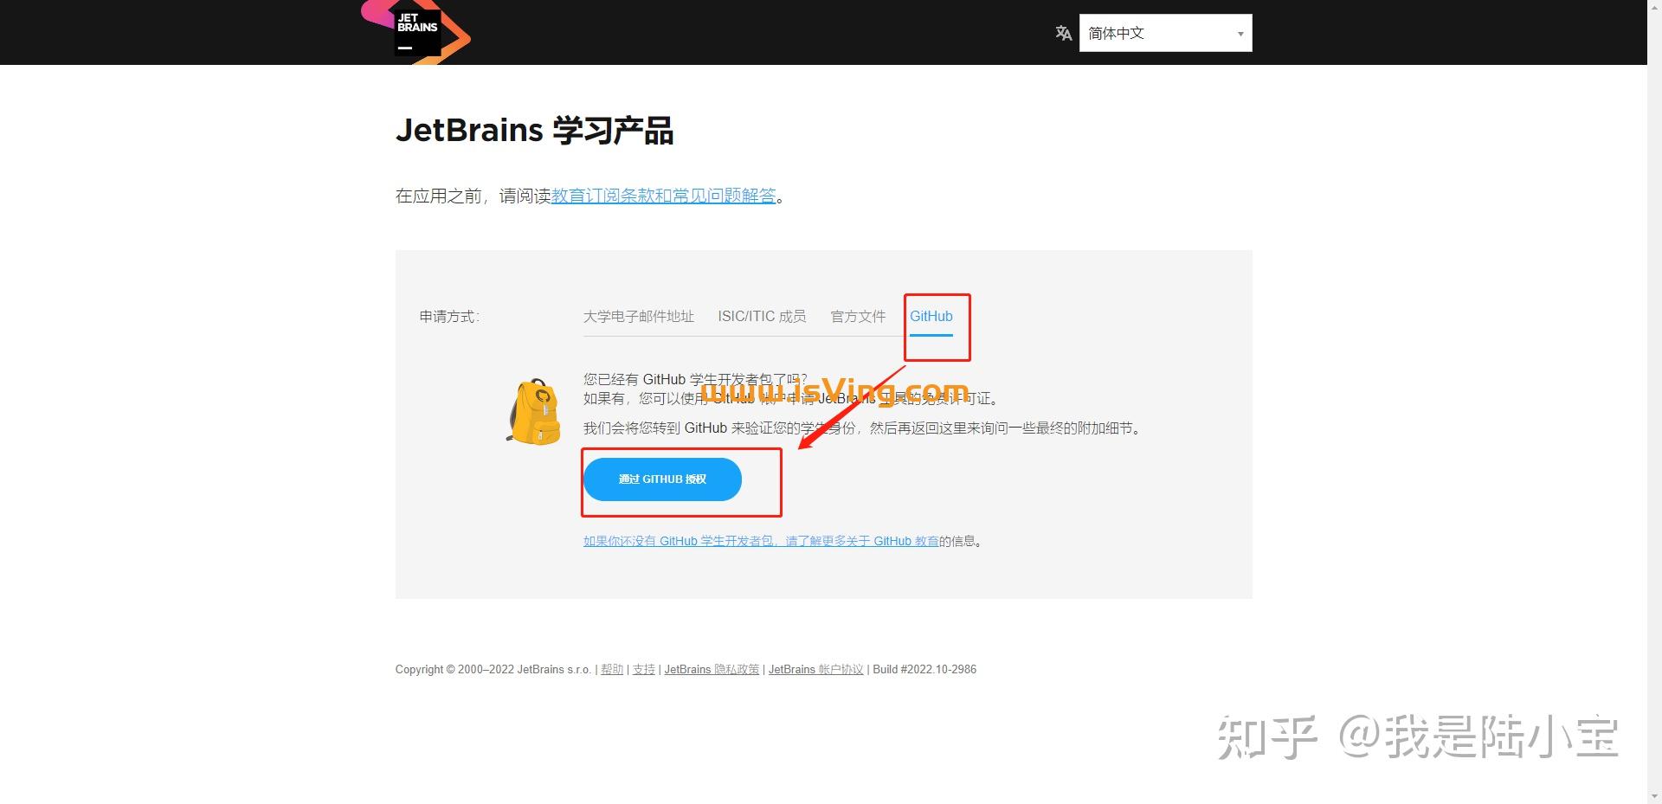
Task: Click the 支持 footer link
Action: point(643,669)
